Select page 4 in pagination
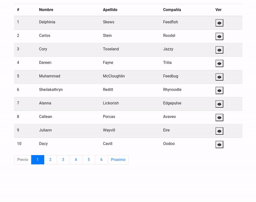This screenshot has height=202, width=256. 76,160
